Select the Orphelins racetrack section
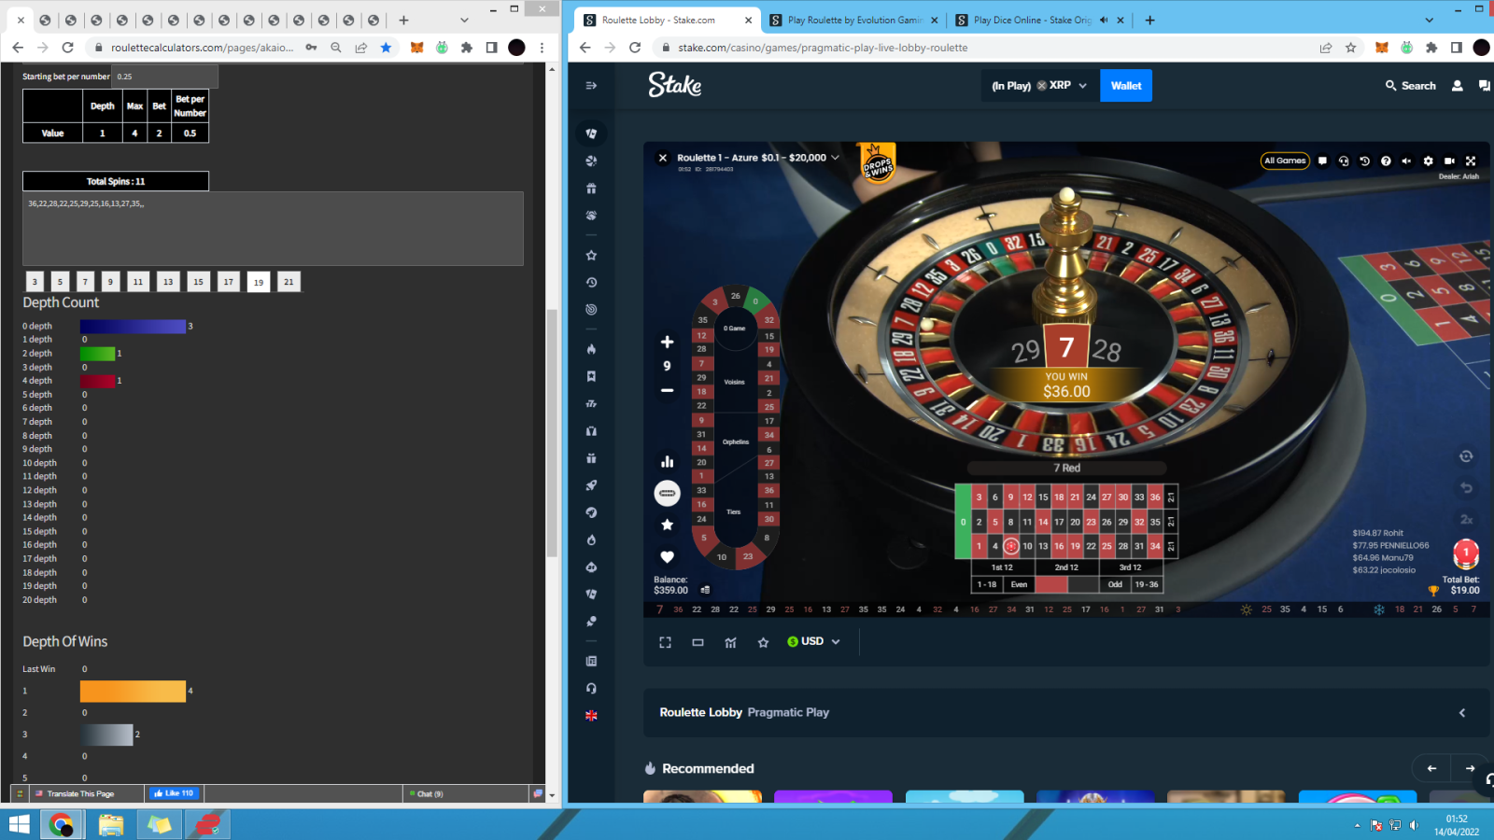This screenshot has width=1494, height=840. click(x=736, y=441)
